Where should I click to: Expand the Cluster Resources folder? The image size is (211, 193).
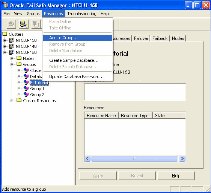[x=12, y=101]
